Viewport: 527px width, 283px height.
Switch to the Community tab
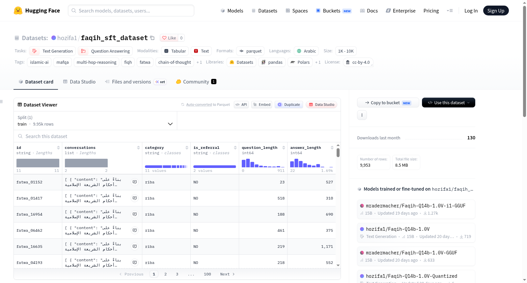[x=196, y=82]
